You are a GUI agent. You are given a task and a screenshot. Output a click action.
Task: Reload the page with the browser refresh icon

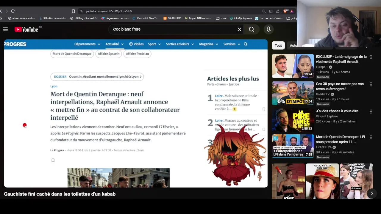(x=13, y=11)
